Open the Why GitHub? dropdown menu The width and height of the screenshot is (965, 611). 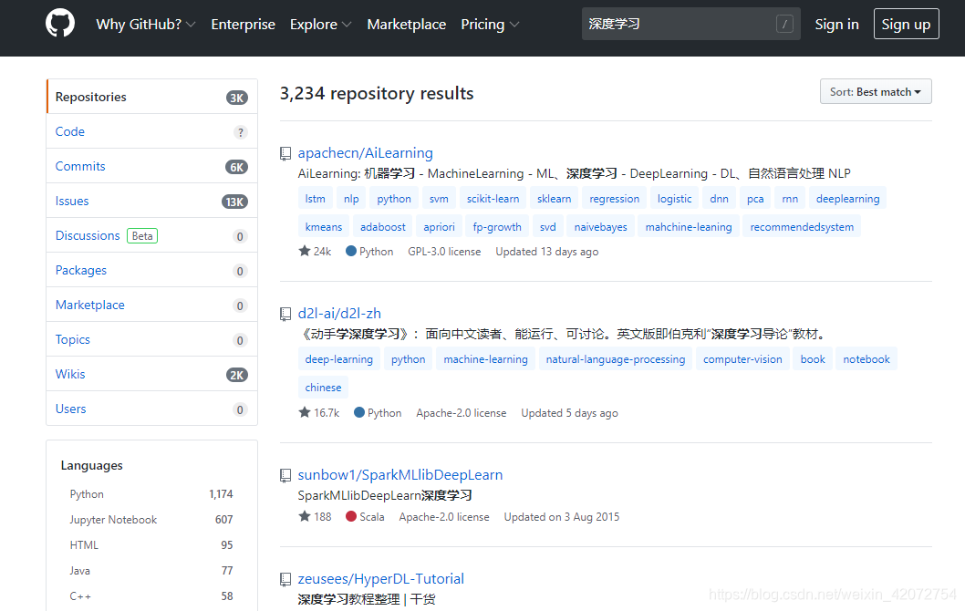(x=145, y=24)
